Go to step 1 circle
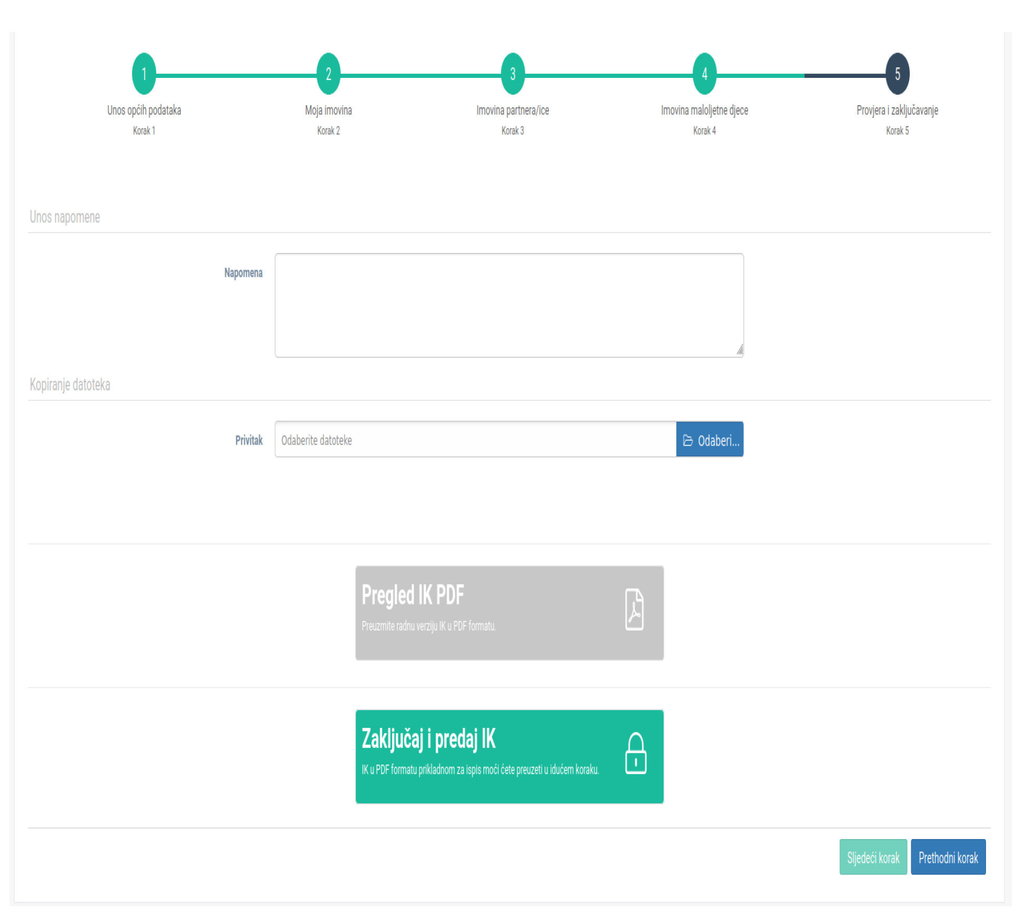This screenshot has height=919, width=1016. click(x=144, y=74)
